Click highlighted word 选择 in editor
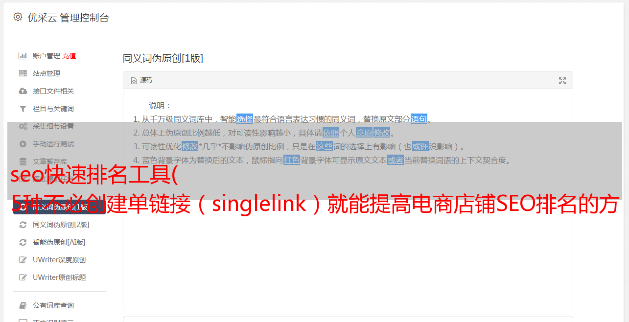The height and width of the screenshot is (322, 629). 245,119
